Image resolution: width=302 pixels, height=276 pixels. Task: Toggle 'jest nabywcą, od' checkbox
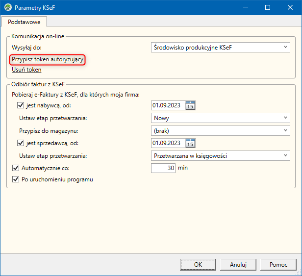[x=21, y=105]
